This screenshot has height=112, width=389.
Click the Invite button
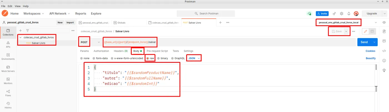point(322,14)
